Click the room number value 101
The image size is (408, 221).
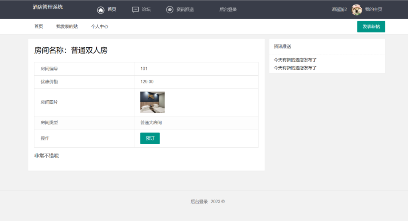pos(144,68)
